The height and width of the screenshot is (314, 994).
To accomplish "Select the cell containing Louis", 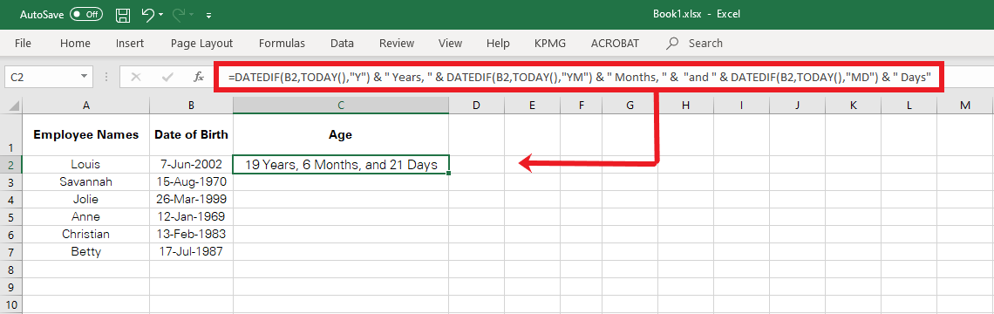I will 86,165.
